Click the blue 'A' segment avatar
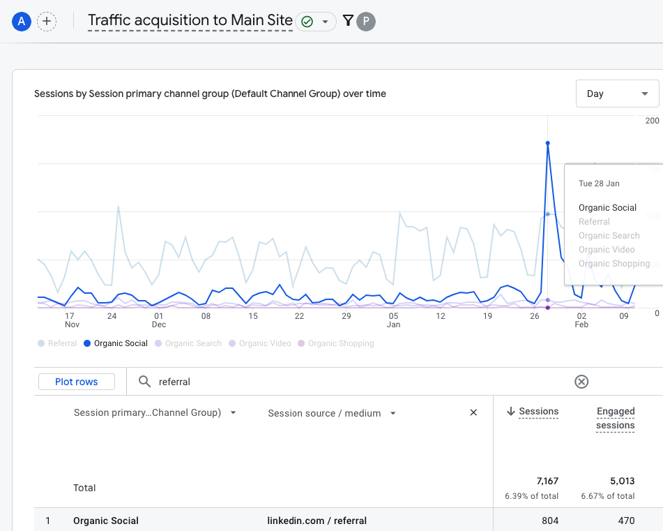 [x=22, y=22]
